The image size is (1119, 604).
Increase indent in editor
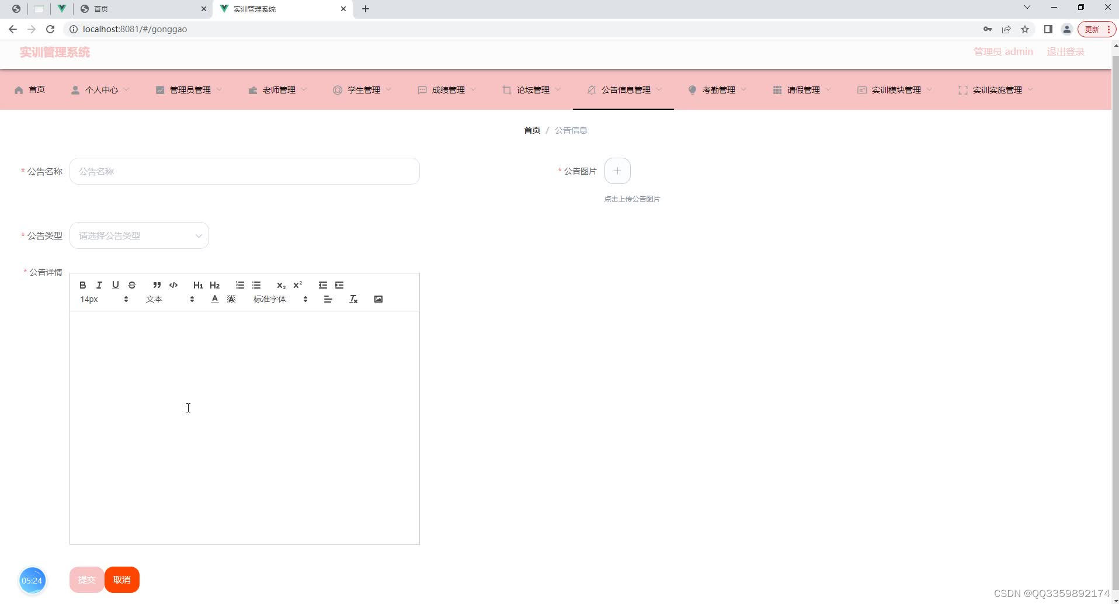(339, 285)
